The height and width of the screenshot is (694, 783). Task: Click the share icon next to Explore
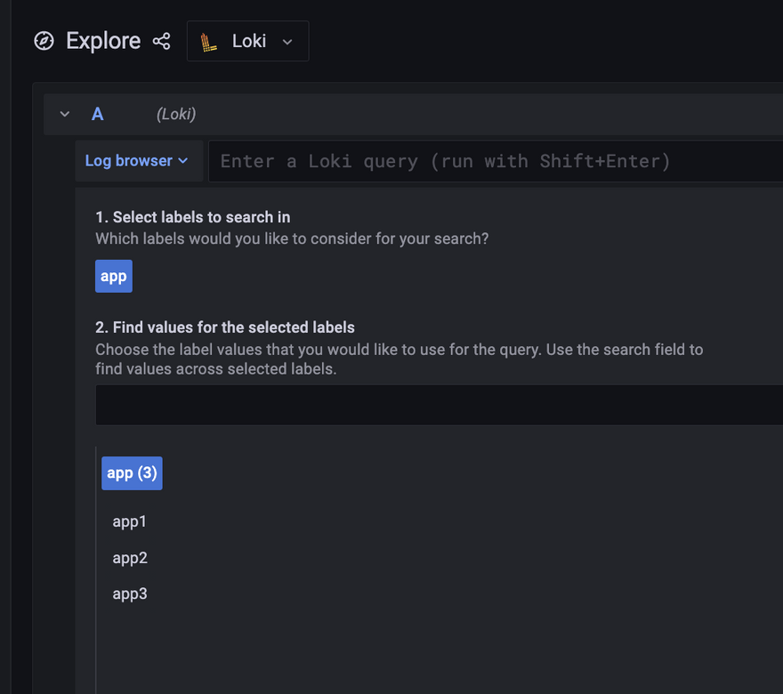click(161, 41)
